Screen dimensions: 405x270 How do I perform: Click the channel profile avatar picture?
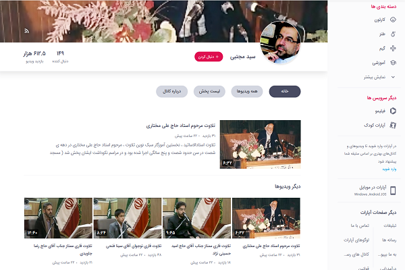point(280,42)
